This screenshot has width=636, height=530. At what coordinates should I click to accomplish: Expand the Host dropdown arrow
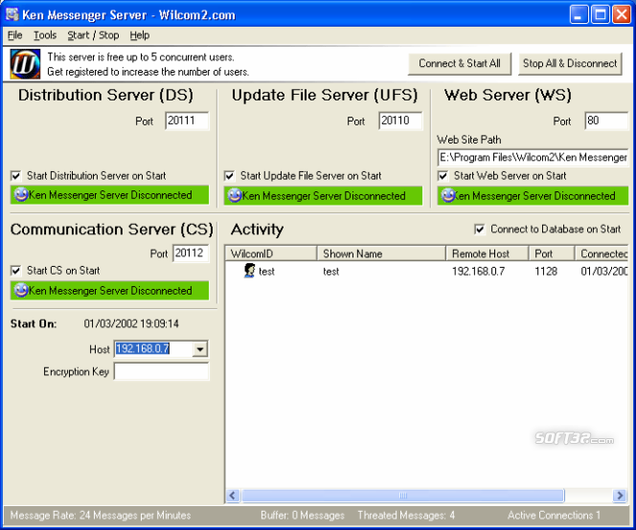(200, 349)
